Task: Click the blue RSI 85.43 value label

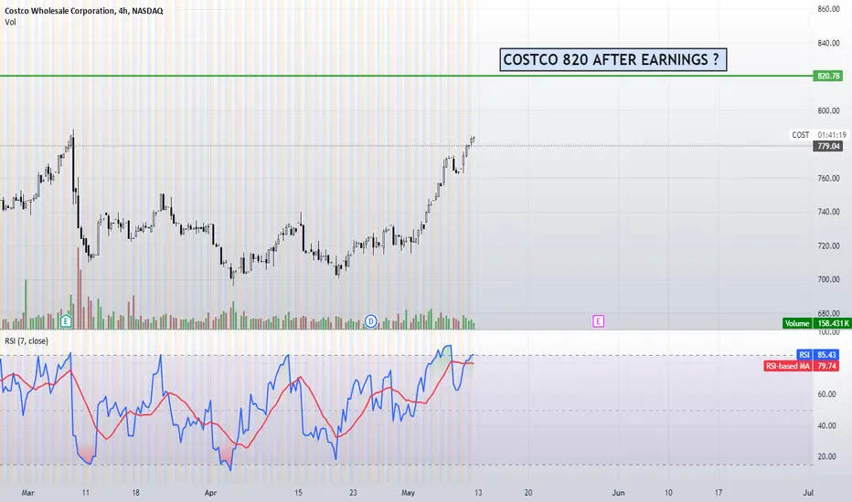Action: click(818, 355)
